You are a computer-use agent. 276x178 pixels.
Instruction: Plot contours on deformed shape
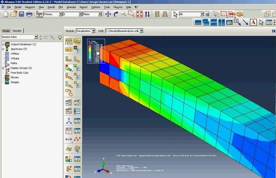(69, 68)
